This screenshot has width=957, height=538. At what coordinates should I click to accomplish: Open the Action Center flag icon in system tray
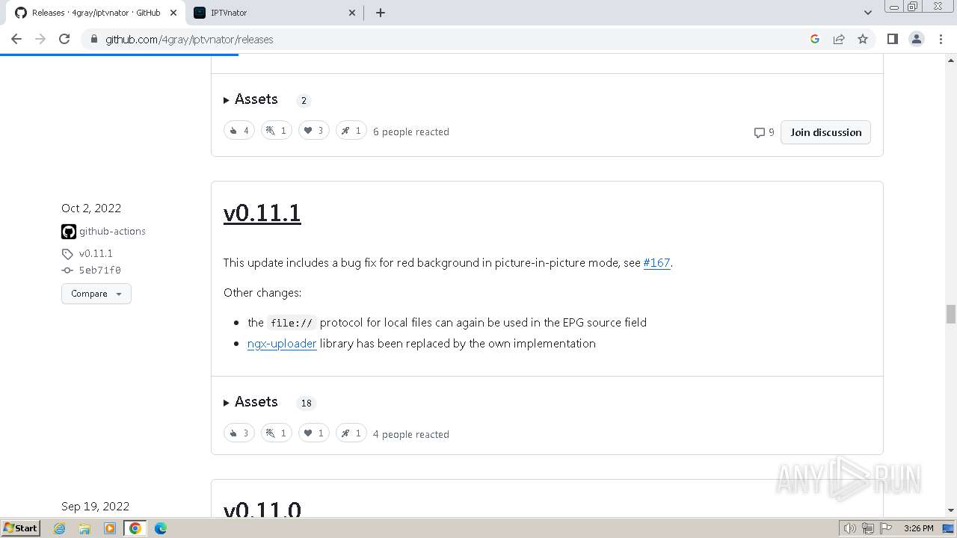click(886, 528)
